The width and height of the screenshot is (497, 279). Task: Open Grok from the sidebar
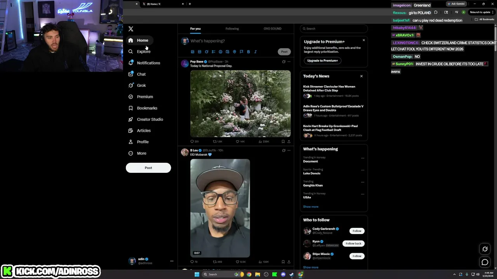coord(137,85)
